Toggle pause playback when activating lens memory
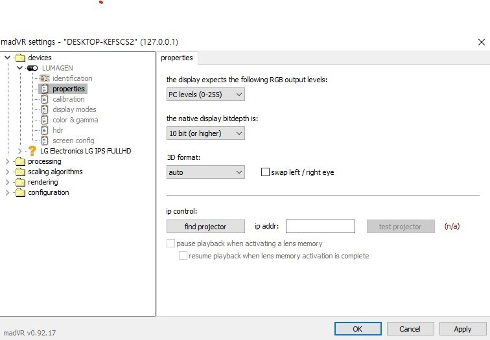Image resolution: width=490 pixels, height=340 pixels. (x=170, y=244)
